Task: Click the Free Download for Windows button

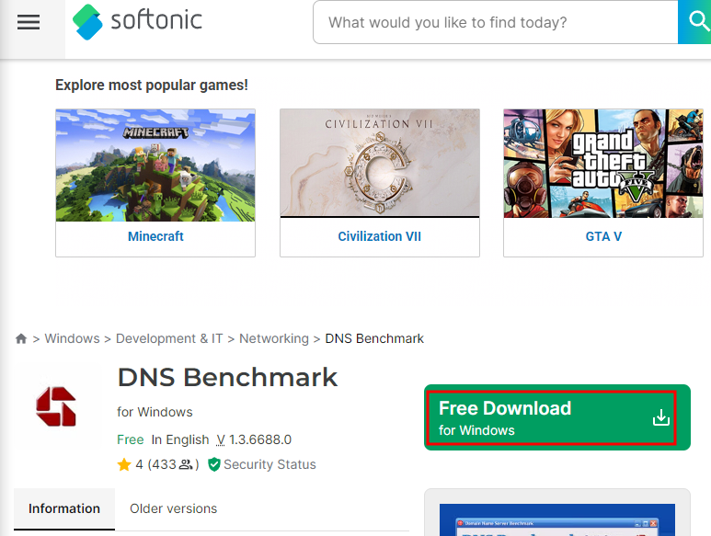Action: (x=557, y=417)
